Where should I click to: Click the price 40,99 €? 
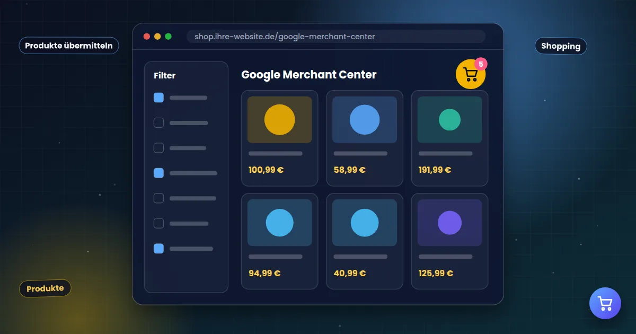(350, 274)
